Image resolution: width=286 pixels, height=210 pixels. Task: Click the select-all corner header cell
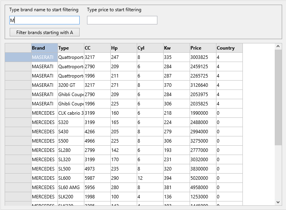[18, 48]
